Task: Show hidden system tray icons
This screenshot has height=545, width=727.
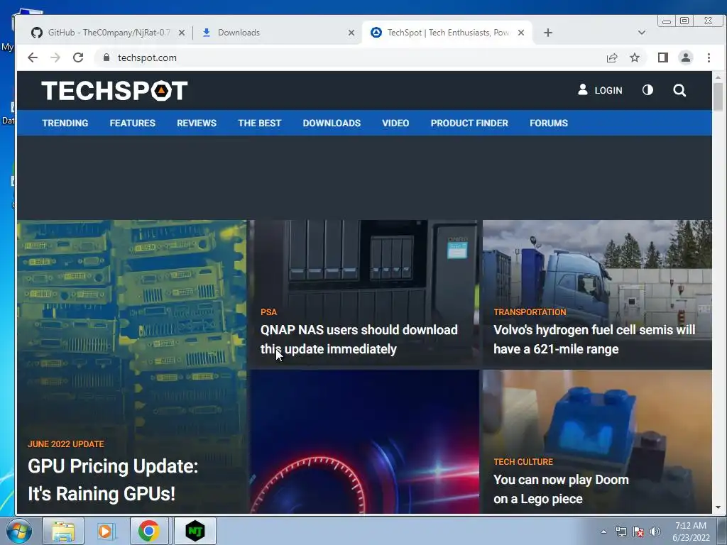Action: (603, 532)
